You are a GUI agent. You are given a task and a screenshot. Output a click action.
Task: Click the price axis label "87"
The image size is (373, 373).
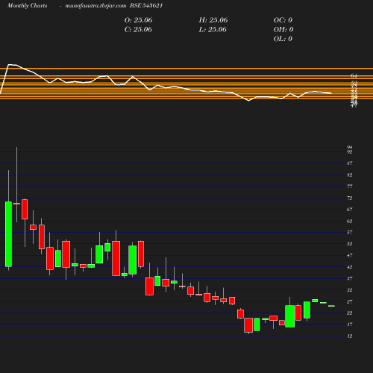coord(350,163)
